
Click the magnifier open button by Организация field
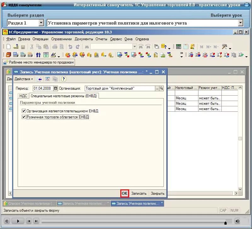point(161,88)
